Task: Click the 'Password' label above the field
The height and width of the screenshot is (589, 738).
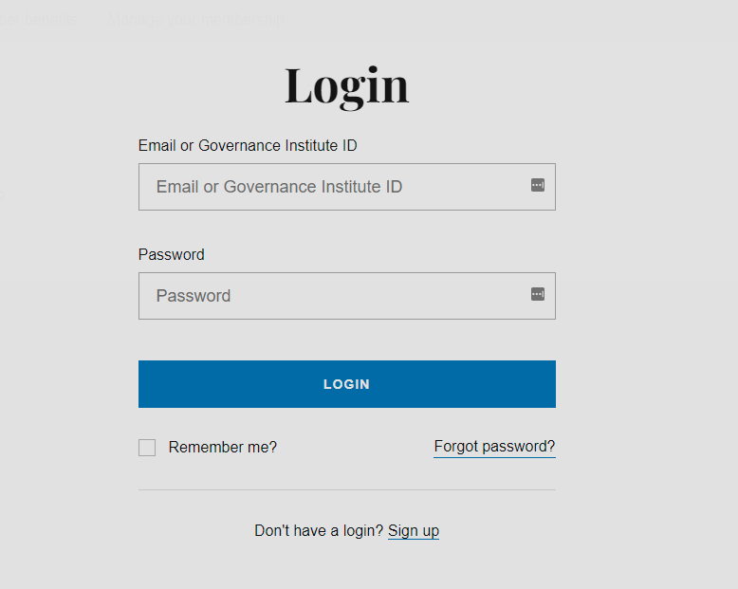Action: coord(172,255)
